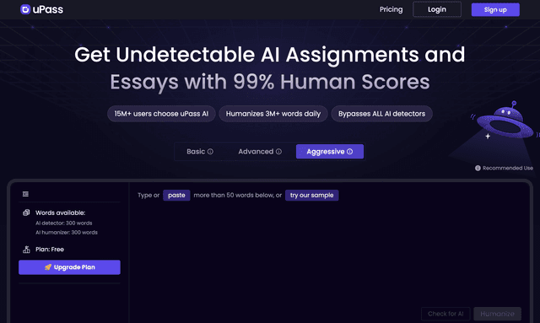Click the Words available label
The height and width of the screenshot is (323, 540).
[60, 213]
